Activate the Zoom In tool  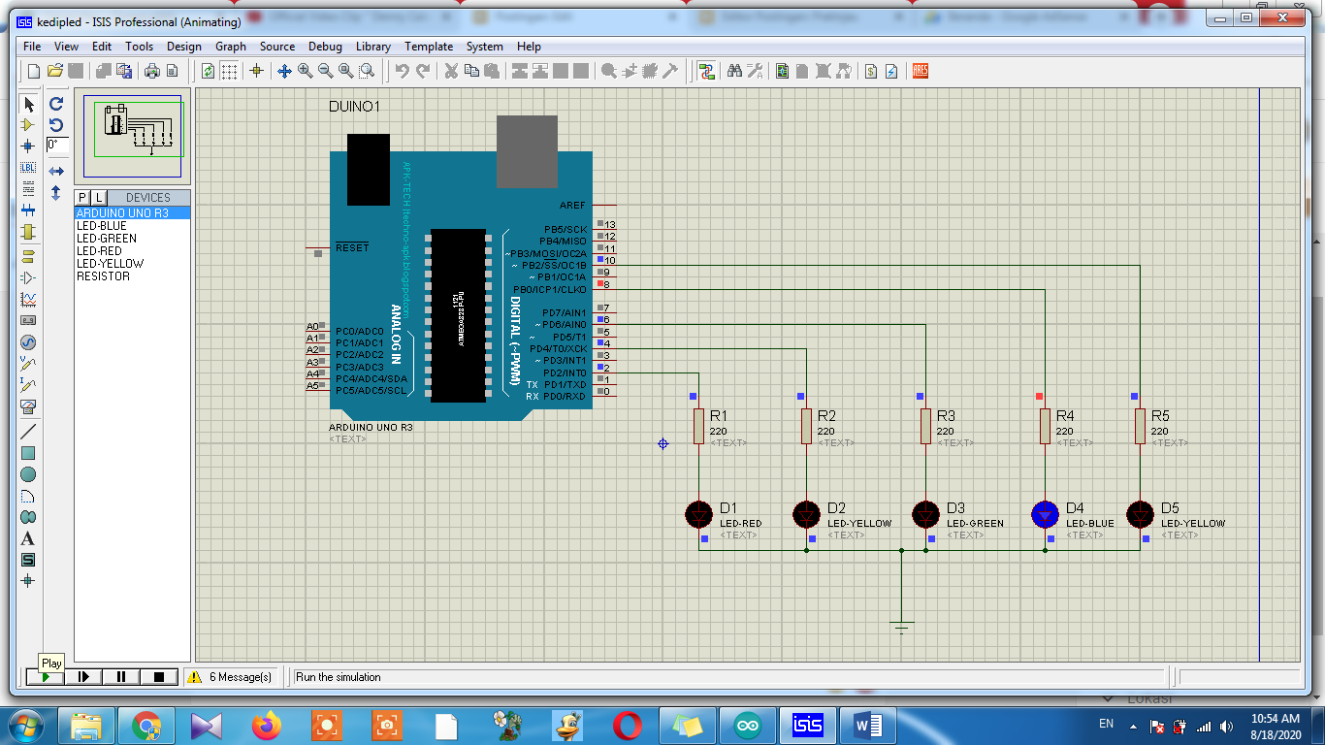pyautogui.click(x=303, y=71)
